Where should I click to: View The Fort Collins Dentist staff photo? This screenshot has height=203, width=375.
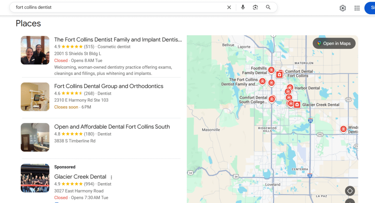[35, 50]
